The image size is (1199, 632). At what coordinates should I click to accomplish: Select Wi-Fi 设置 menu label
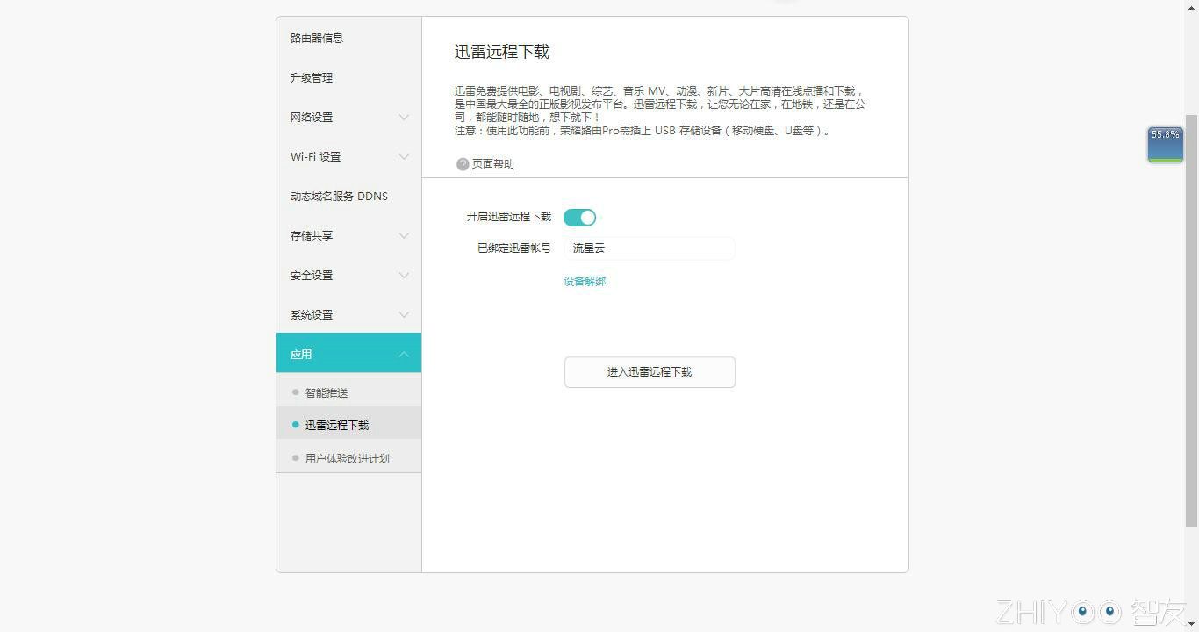[x=315, y=156]
